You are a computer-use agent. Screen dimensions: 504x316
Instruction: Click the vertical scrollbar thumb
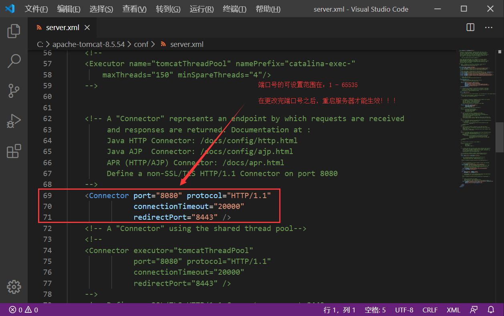[500, 137]
